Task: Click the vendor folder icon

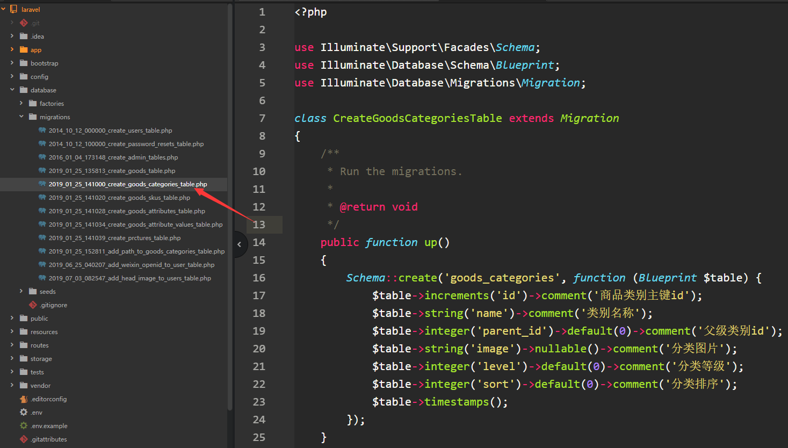Action: point(24,385)
